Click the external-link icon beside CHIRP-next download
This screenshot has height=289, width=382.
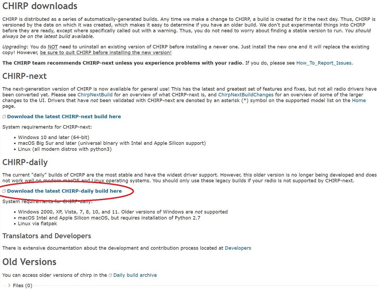[x=4, y=117]
